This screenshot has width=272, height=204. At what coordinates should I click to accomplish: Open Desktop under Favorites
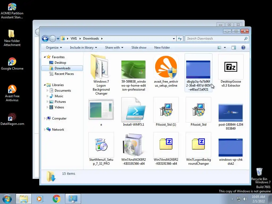tap(60, 63)
